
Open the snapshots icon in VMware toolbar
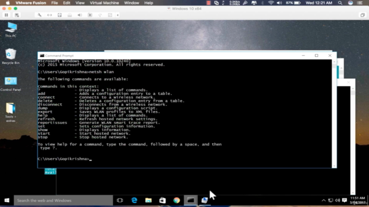point(17,15)
